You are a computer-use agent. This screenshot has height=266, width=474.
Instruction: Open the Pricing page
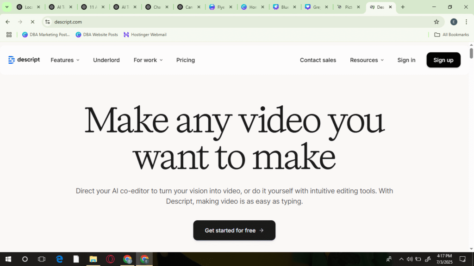pyautogui.click(x=186, y=60)
